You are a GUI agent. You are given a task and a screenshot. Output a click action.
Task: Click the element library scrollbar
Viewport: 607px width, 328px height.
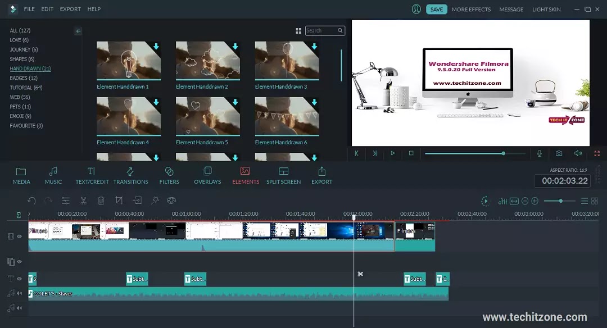[x=341, y=65]
